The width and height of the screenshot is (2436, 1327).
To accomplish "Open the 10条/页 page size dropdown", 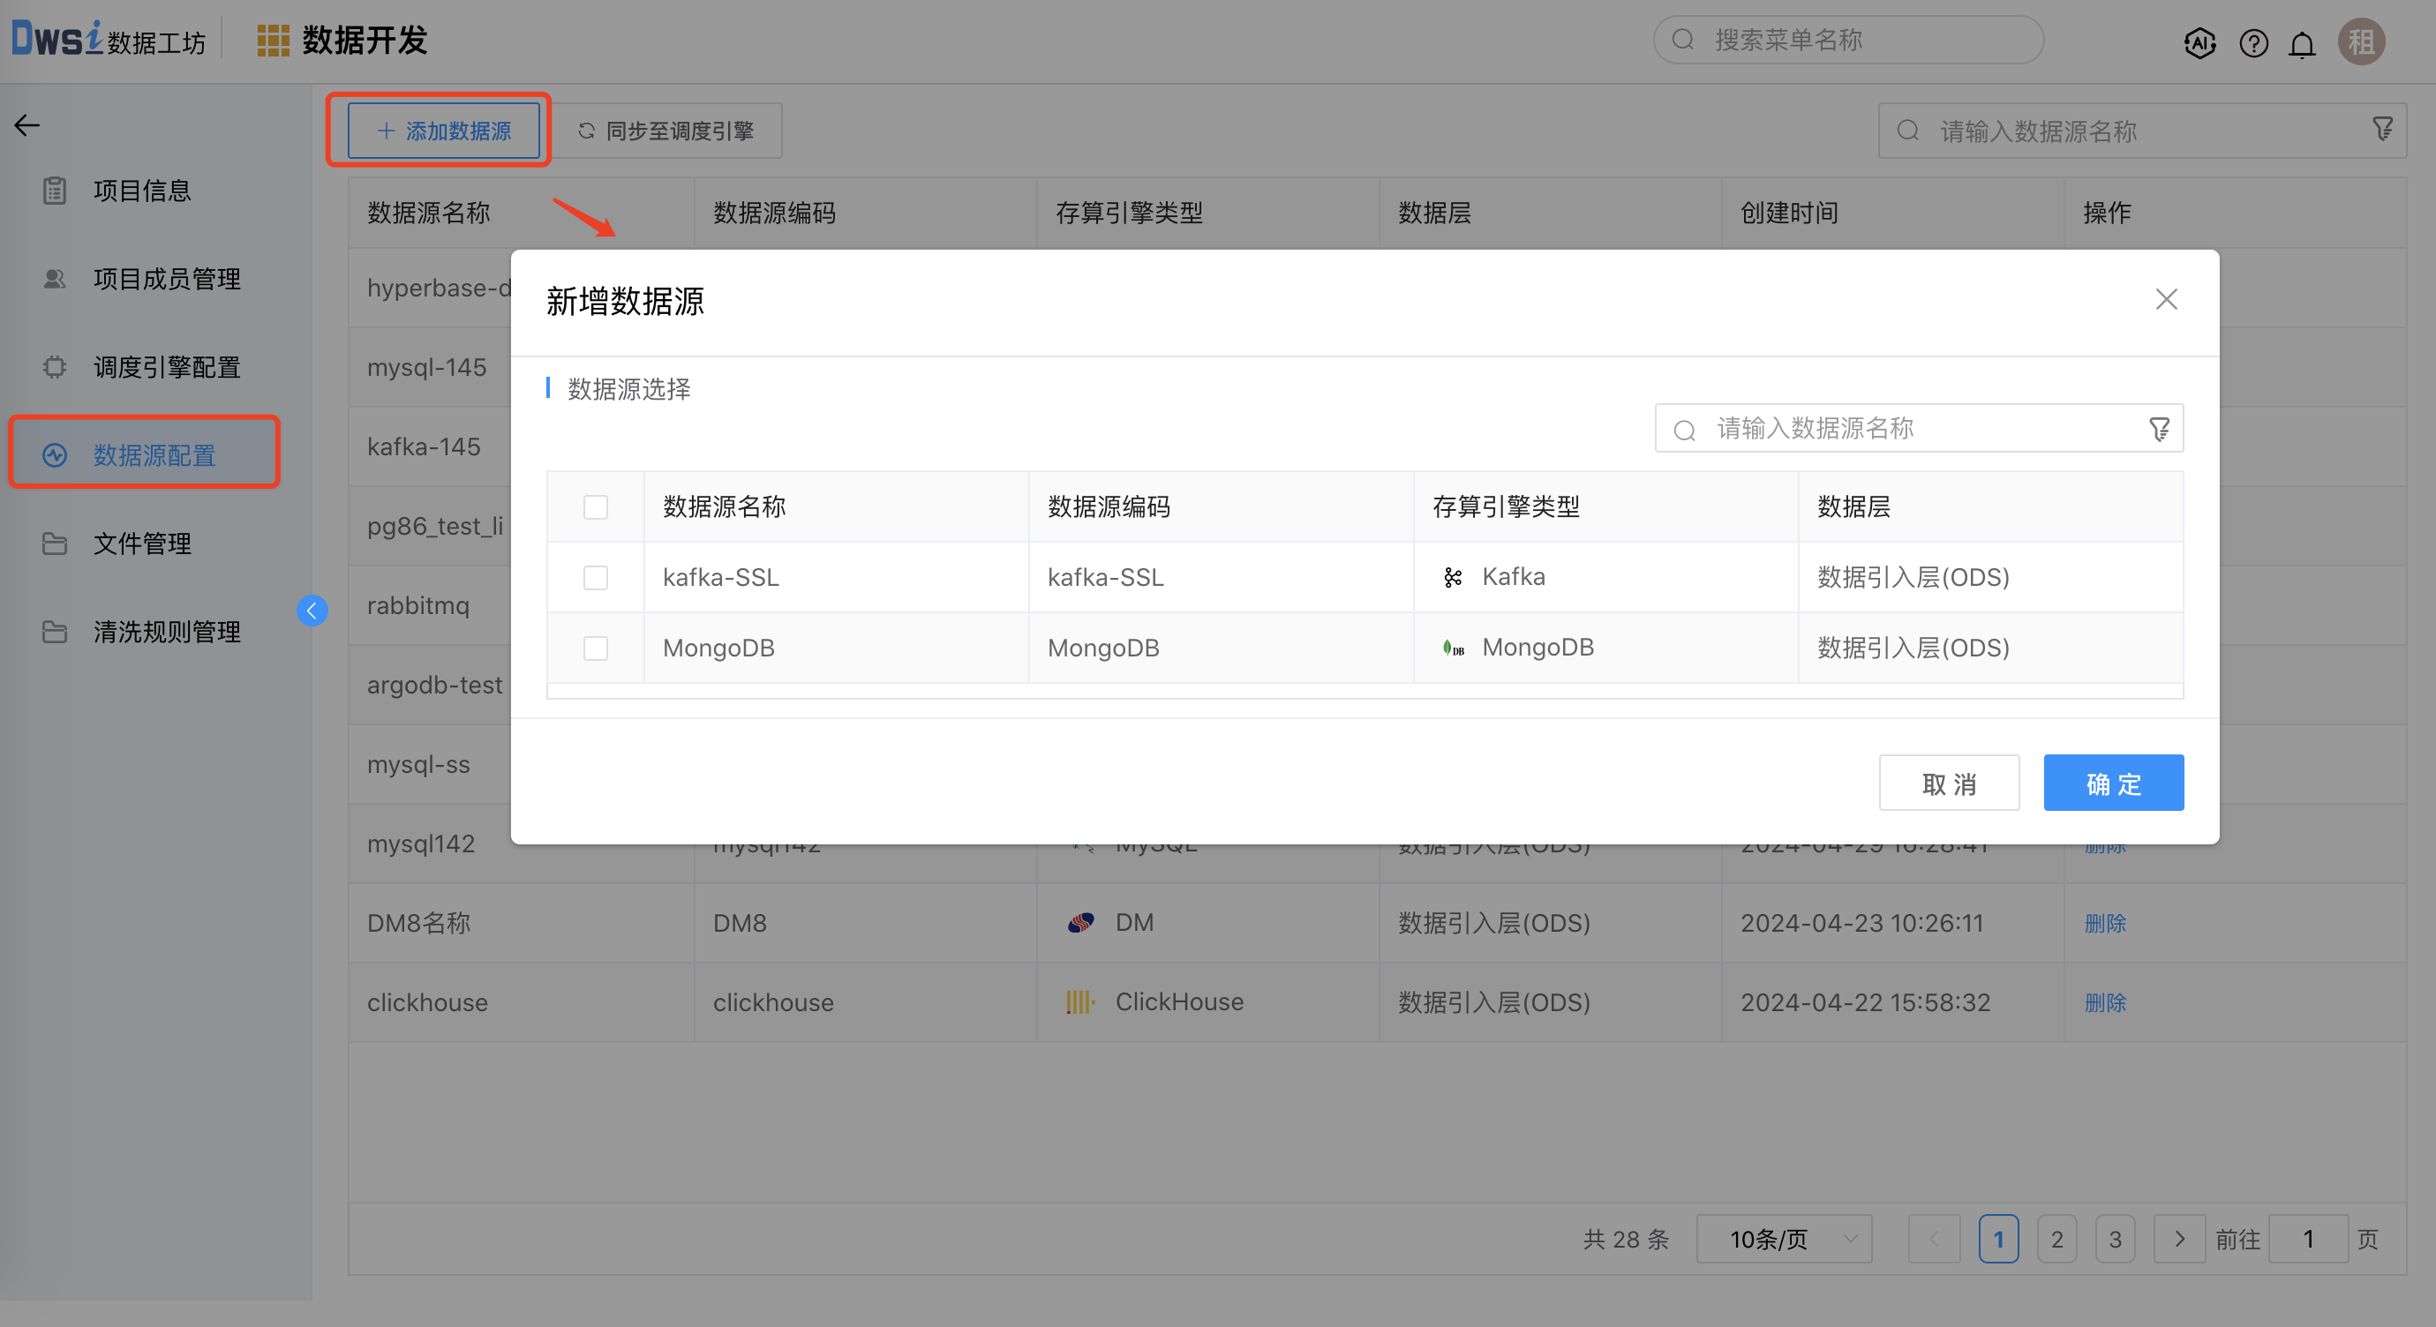I will [x=1784, y=1239].
